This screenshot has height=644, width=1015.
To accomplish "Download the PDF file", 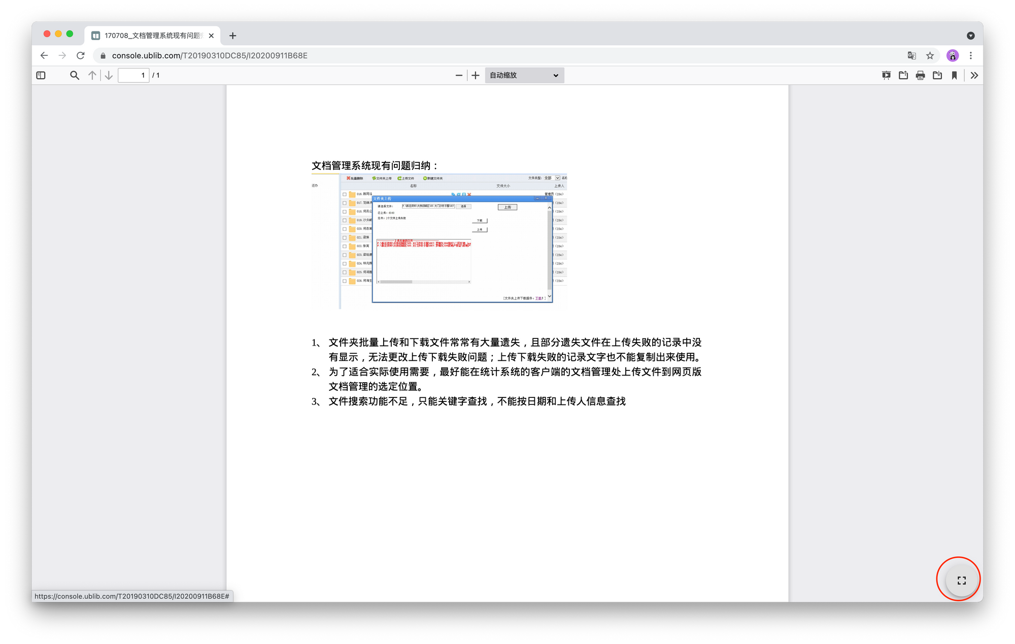I will [x=937, y=75].
